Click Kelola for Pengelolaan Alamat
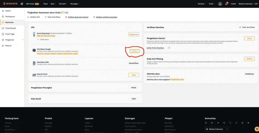259x133 pixels. 249,38
